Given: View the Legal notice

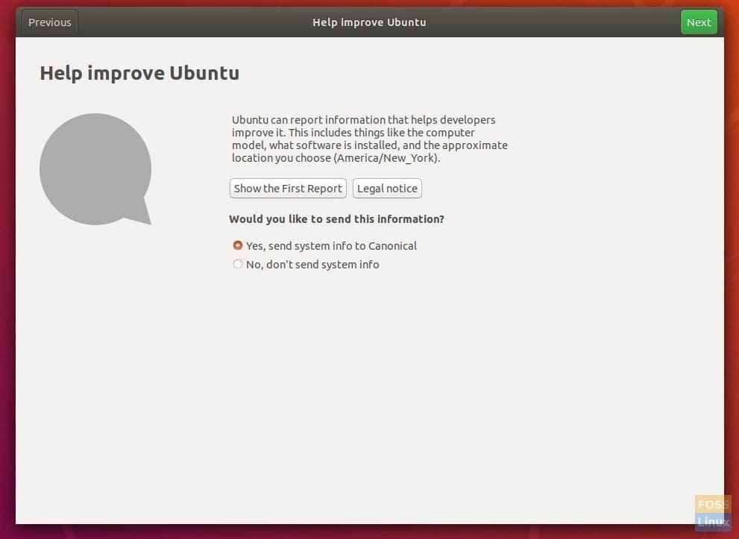Looking at the screenshot, I should point(387,189).
